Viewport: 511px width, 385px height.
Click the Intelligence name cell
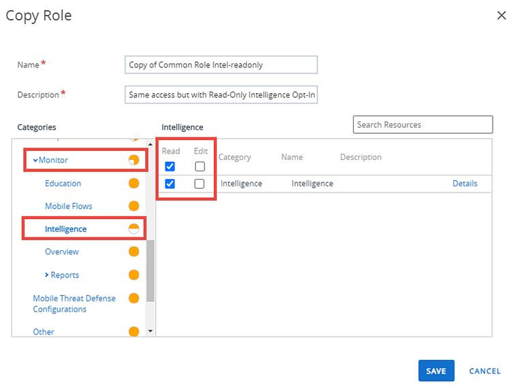[x=312, y=184]
